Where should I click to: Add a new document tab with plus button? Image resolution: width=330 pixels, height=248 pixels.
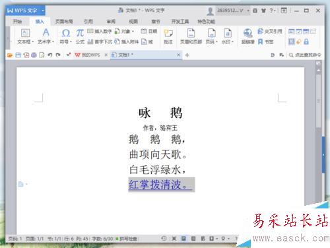coord(187,55)
